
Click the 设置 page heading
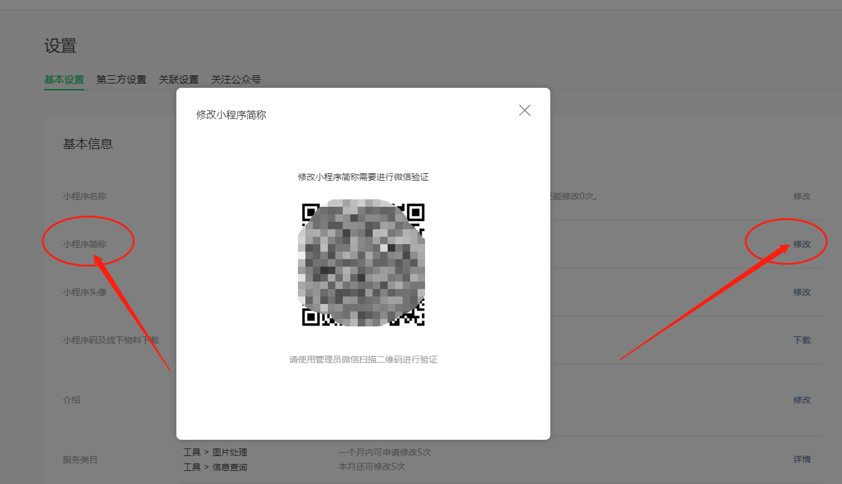pos(60,46)
